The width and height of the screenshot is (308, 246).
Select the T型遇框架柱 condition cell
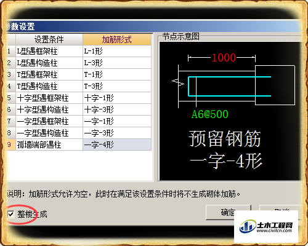(x=49, y=74)
